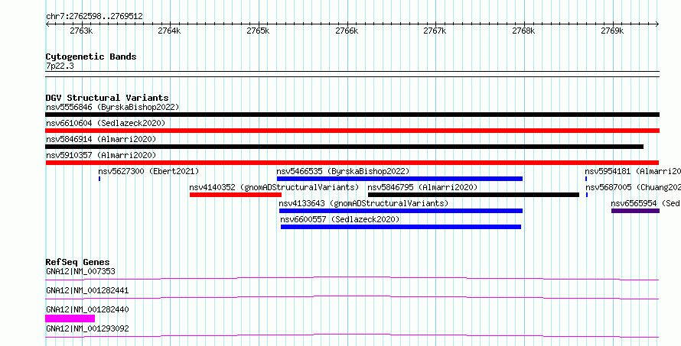Viewport: 681px width, 346px height.
Task: Click the right arrowhead of the ruler
Action: (x=657, y=24)
